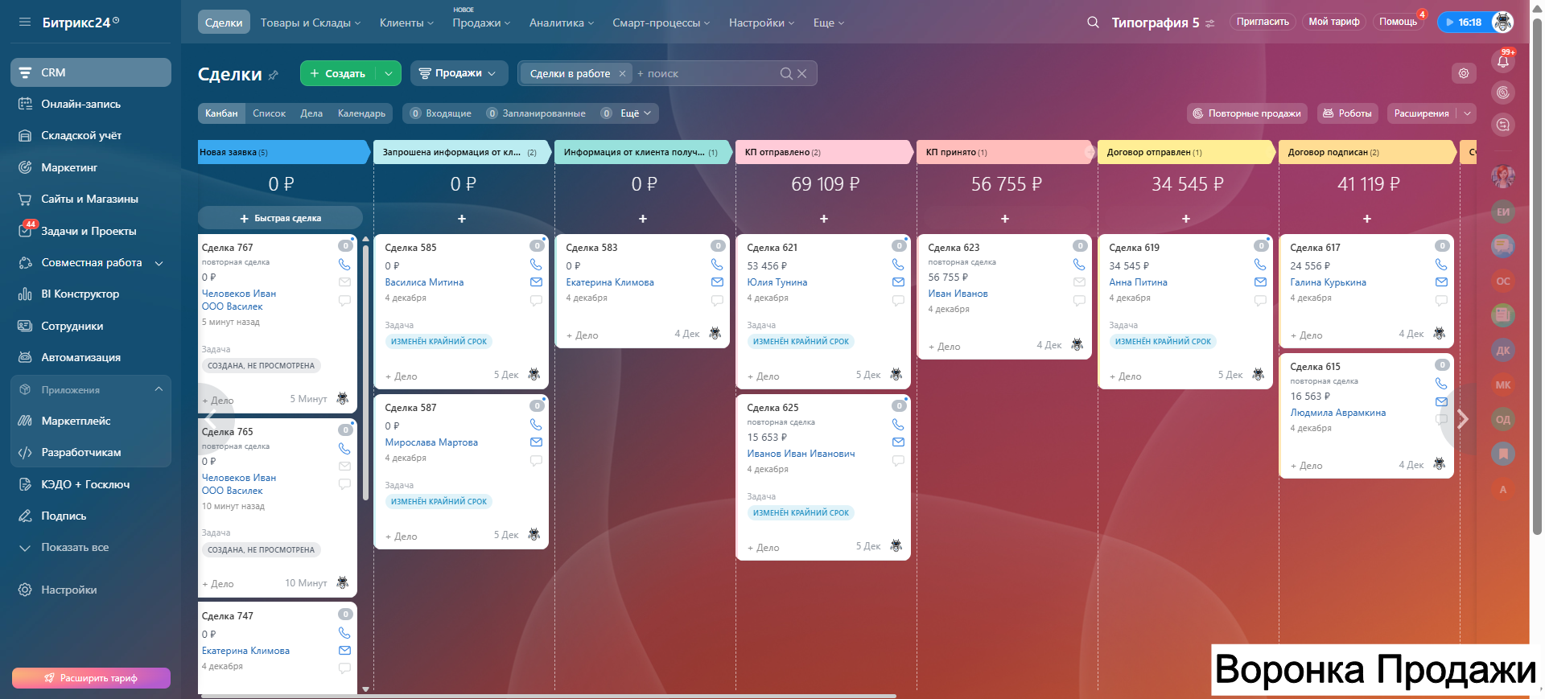Open the contact link Василиса Митина

[424, 282]
